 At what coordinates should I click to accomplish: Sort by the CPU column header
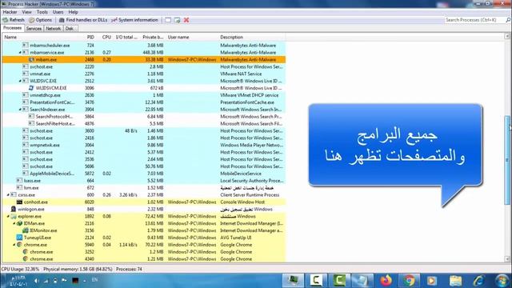(x=106, y=38)
